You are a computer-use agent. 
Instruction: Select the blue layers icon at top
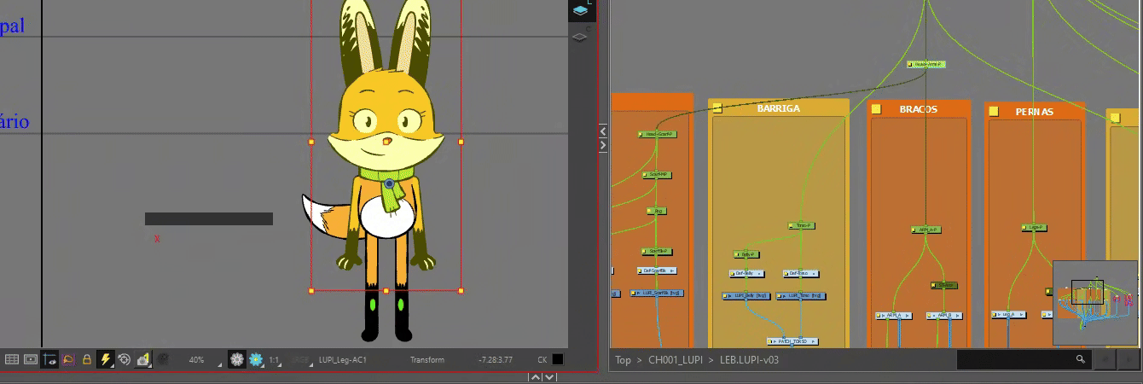coord(580,10)
